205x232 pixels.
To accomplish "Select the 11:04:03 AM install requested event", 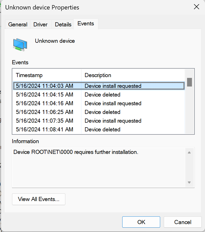I will coord(99,86).
